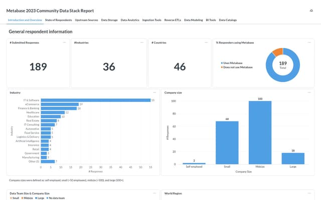321x200 pixels.
Task: Open the Data Modeling tab
Action: point(194,20)
